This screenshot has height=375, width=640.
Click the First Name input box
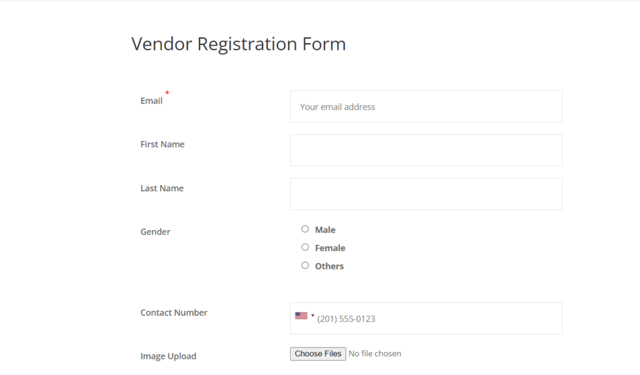pyautogui.click(x=425, y=150)
